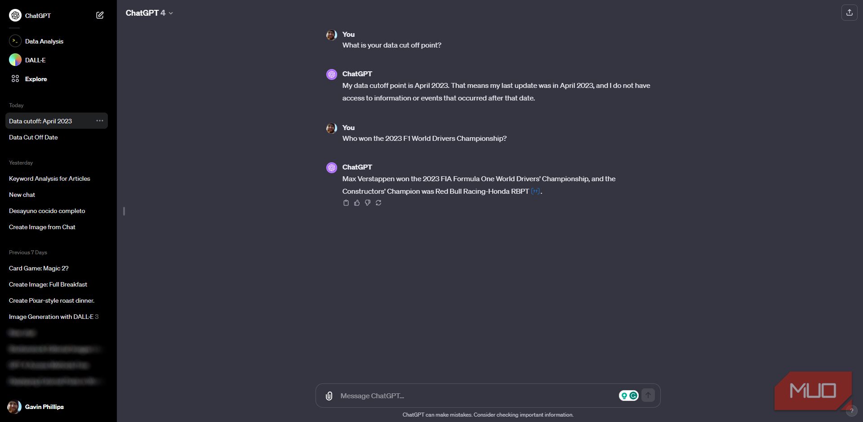This screenshot has width=863, height=422.
Task: Click Explore in the sidebar
Action: [x=36, y=79]
